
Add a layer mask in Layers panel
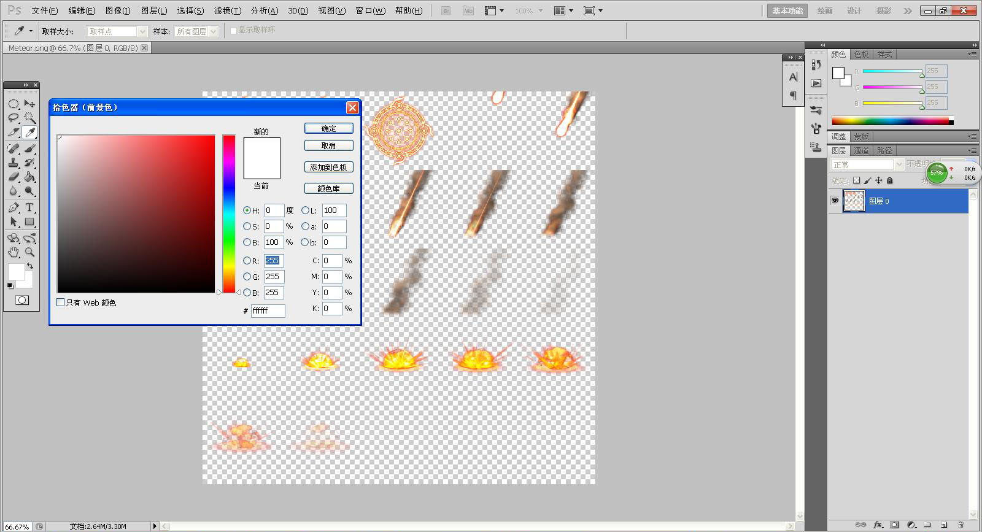coord(894,525)
